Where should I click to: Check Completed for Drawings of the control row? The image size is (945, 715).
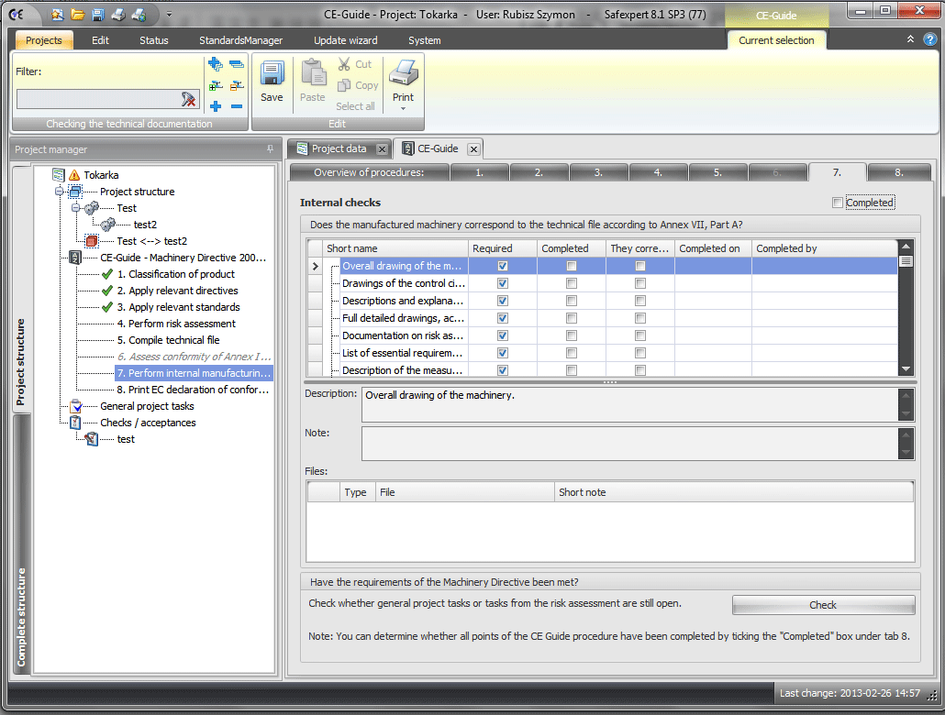pos(572,283)
